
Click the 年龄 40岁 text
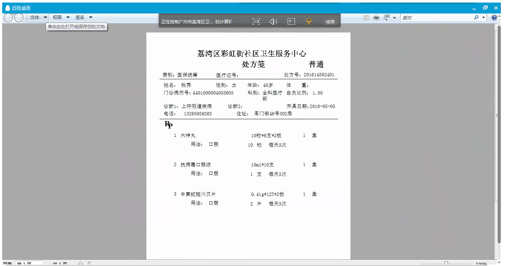(260, 85)
